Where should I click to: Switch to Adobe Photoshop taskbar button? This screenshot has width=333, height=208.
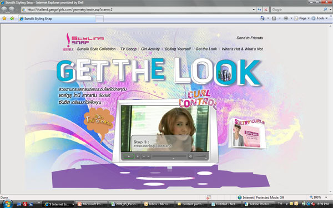258,204
